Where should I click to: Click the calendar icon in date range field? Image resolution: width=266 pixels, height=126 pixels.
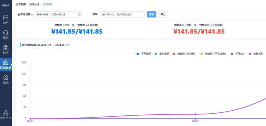tap(79, 14)
